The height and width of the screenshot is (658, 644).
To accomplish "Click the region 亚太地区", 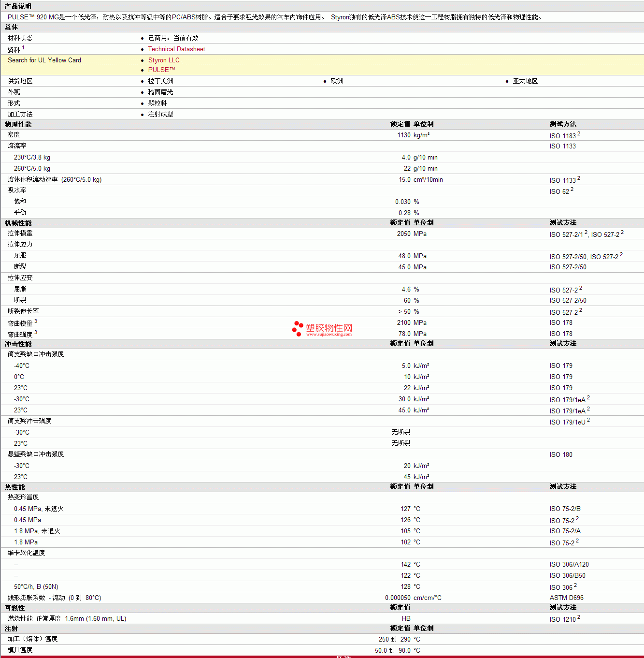I will (x=525, y=81).
